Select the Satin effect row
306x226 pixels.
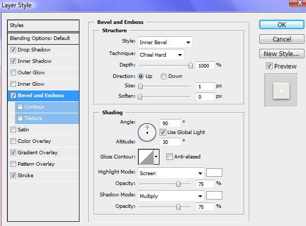point(43,129)
